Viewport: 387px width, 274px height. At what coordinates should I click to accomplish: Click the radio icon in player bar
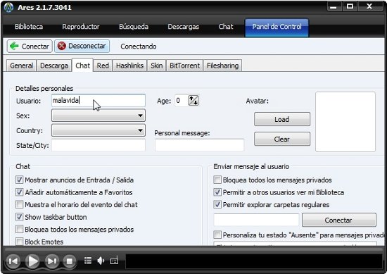(114, 261)
